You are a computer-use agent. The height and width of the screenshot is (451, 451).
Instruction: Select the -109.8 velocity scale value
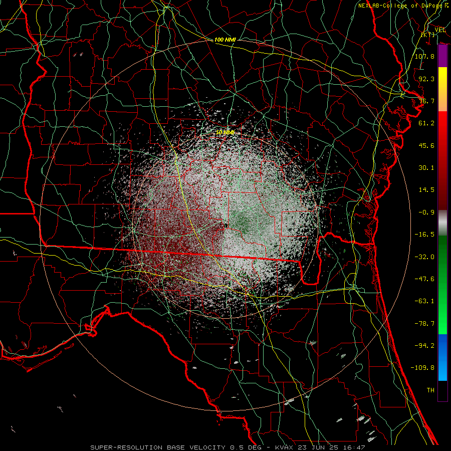pos(422,368)
